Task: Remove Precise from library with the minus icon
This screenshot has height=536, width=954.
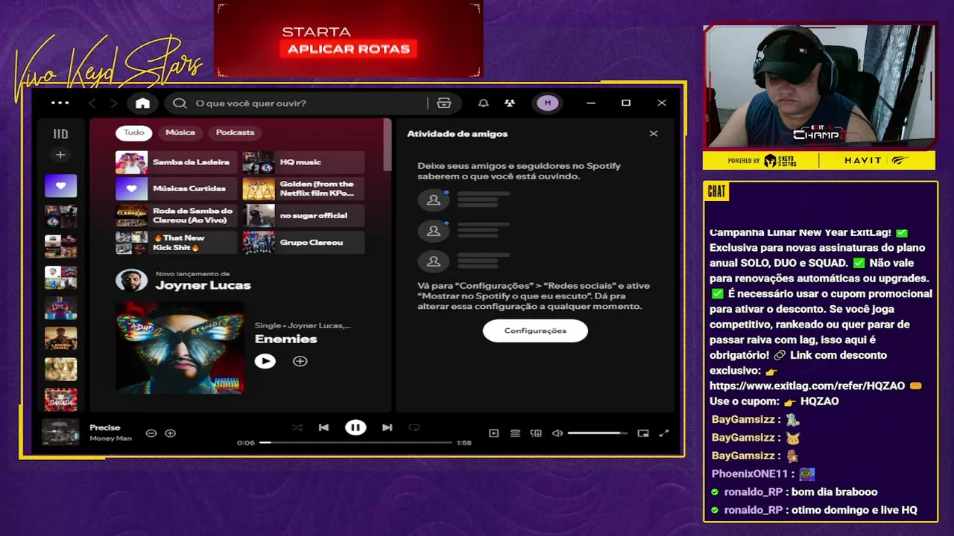Action: (x=151, y=433)
